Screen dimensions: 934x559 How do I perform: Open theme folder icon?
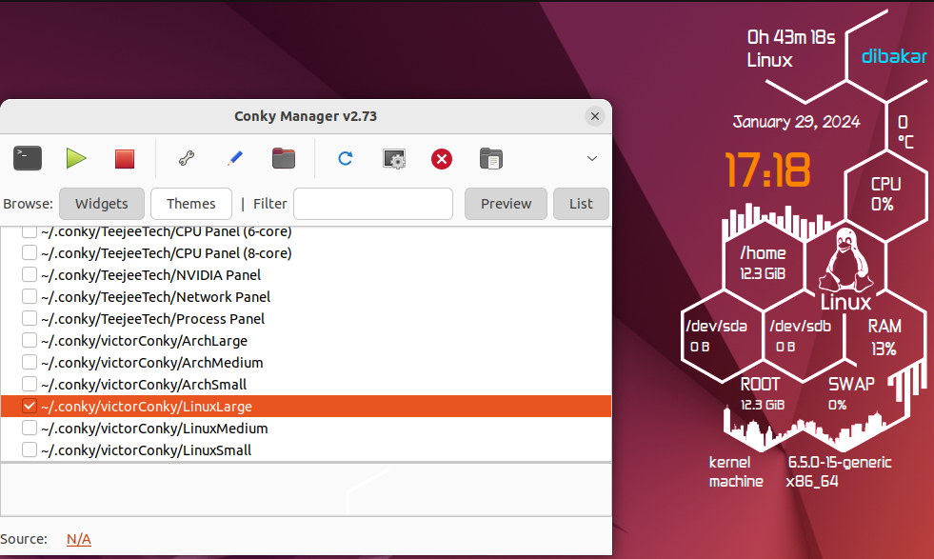284,158
